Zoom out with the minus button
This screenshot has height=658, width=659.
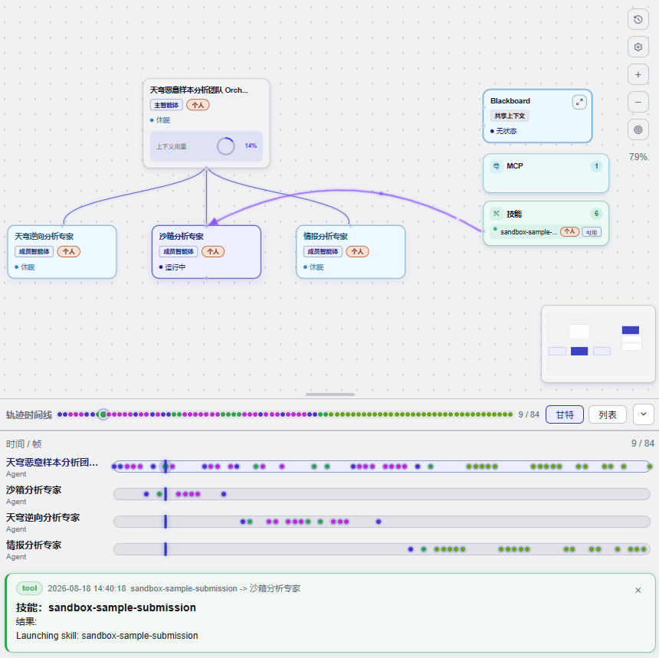coord(638,102)
